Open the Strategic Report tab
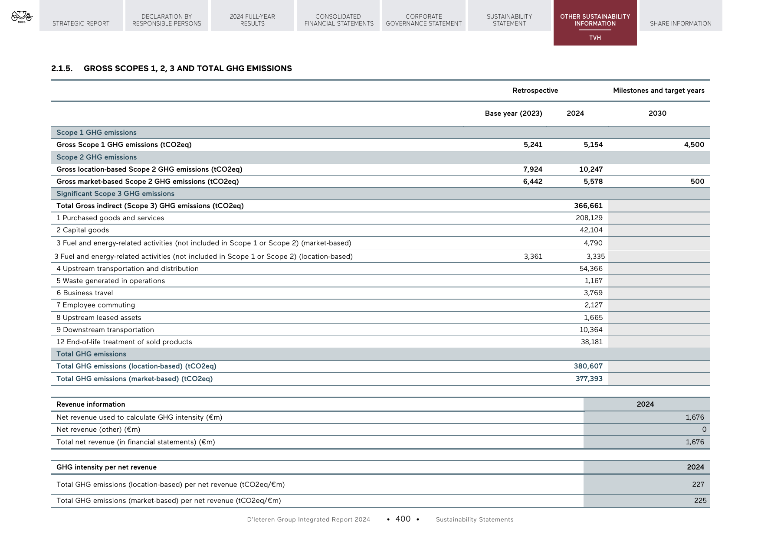The height and width of the screenshot is (538, 761). coord(81,16)
